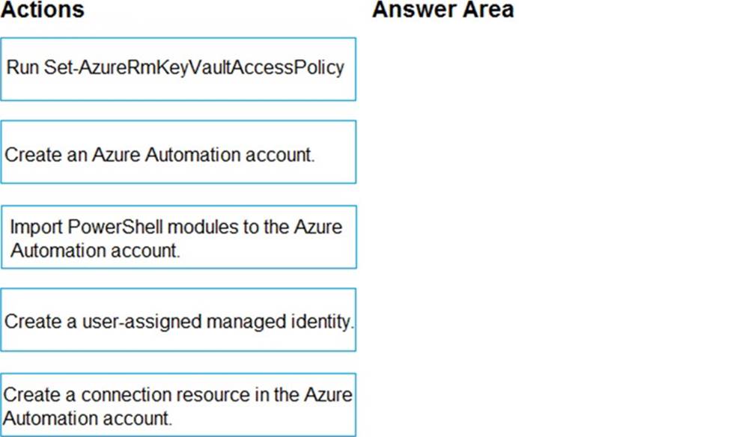Click the word modules in import action

tap(216, 227)
